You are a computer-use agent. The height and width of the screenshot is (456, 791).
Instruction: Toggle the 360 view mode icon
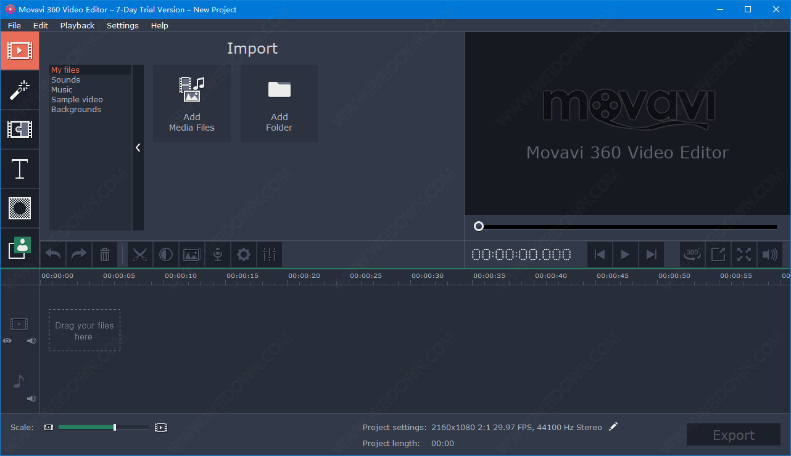(692, 254)
